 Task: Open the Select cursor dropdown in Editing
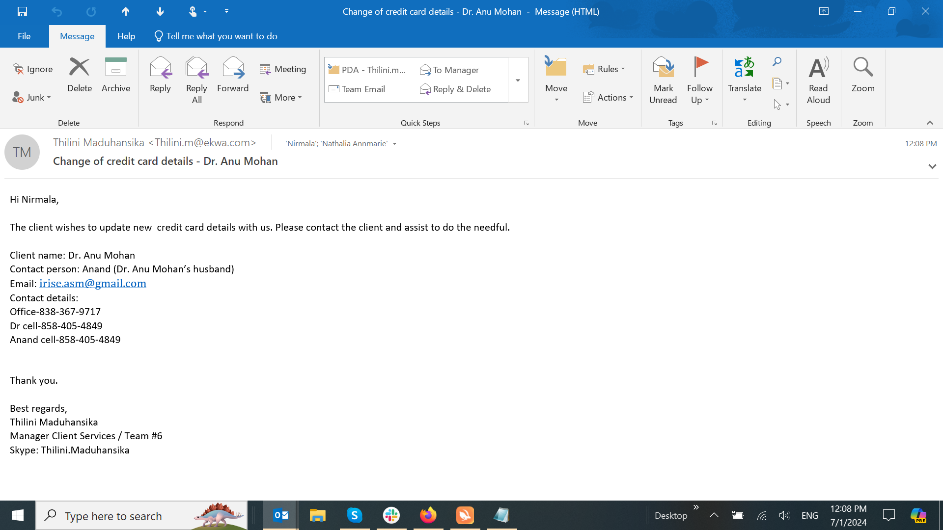pos(780,105)
